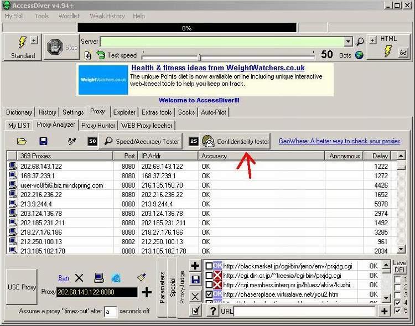Save the proxy list with the floppy icon
The width and height of the screenshot is (415, 326).
[x=43, y=142]
